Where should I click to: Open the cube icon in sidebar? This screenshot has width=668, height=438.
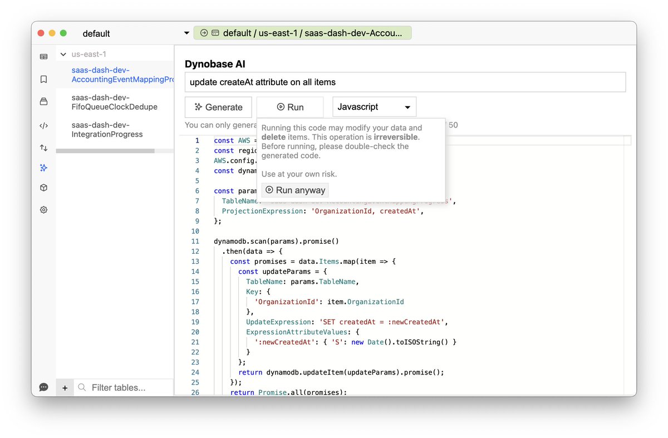(43, 188)
